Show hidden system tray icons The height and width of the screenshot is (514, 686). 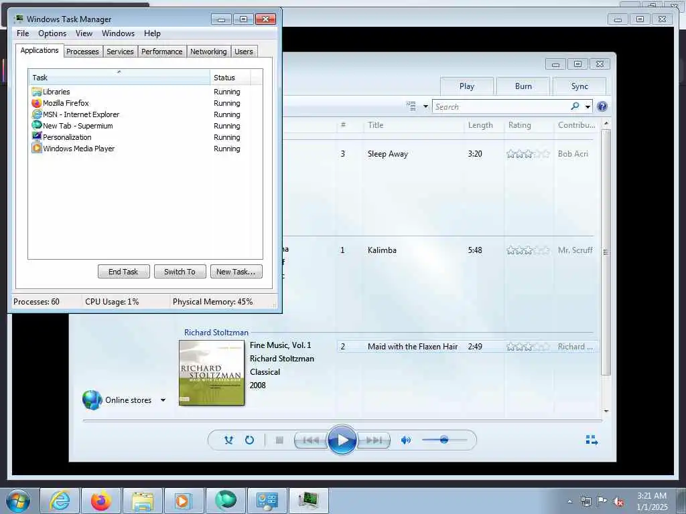(x=569, y=501)
